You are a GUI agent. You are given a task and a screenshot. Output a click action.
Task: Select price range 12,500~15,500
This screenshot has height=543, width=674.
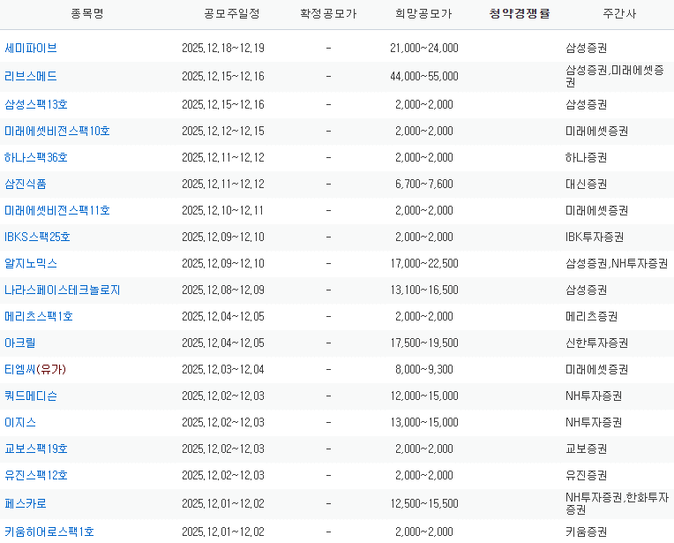(x=424, y=503)
